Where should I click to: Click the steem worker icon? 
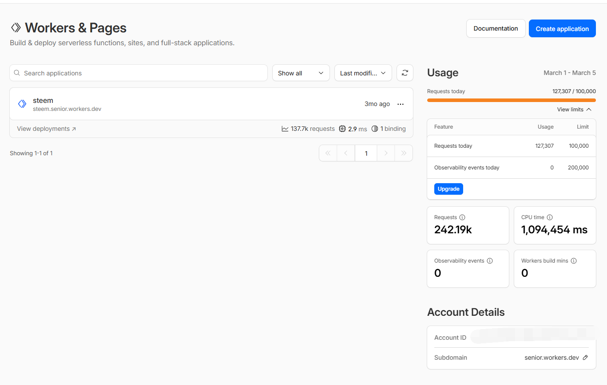point(22,104)
